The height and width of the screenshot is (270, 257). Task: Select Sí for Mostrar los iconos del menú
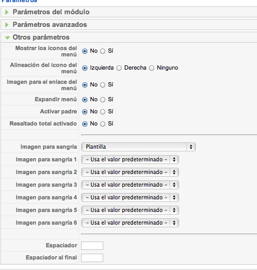tap(103, 51)
